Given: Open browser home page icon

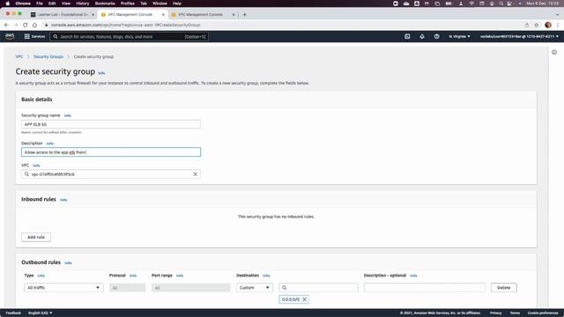Looking at the screenshot, I should pyautogui.click(x=34, y=25).
